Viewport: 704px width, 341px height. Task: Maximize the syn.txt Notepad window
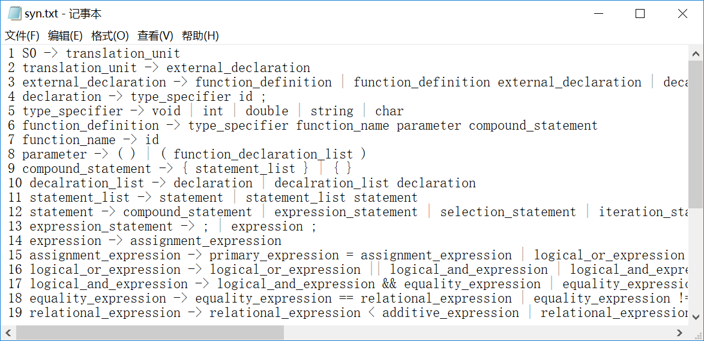coord(640,14)
